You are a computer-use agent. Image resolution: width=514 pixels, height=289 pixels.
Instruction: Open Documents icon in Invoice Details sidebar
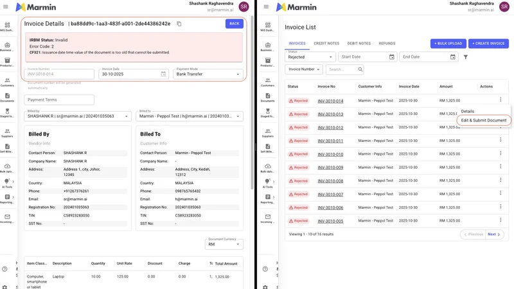[7, 96]
